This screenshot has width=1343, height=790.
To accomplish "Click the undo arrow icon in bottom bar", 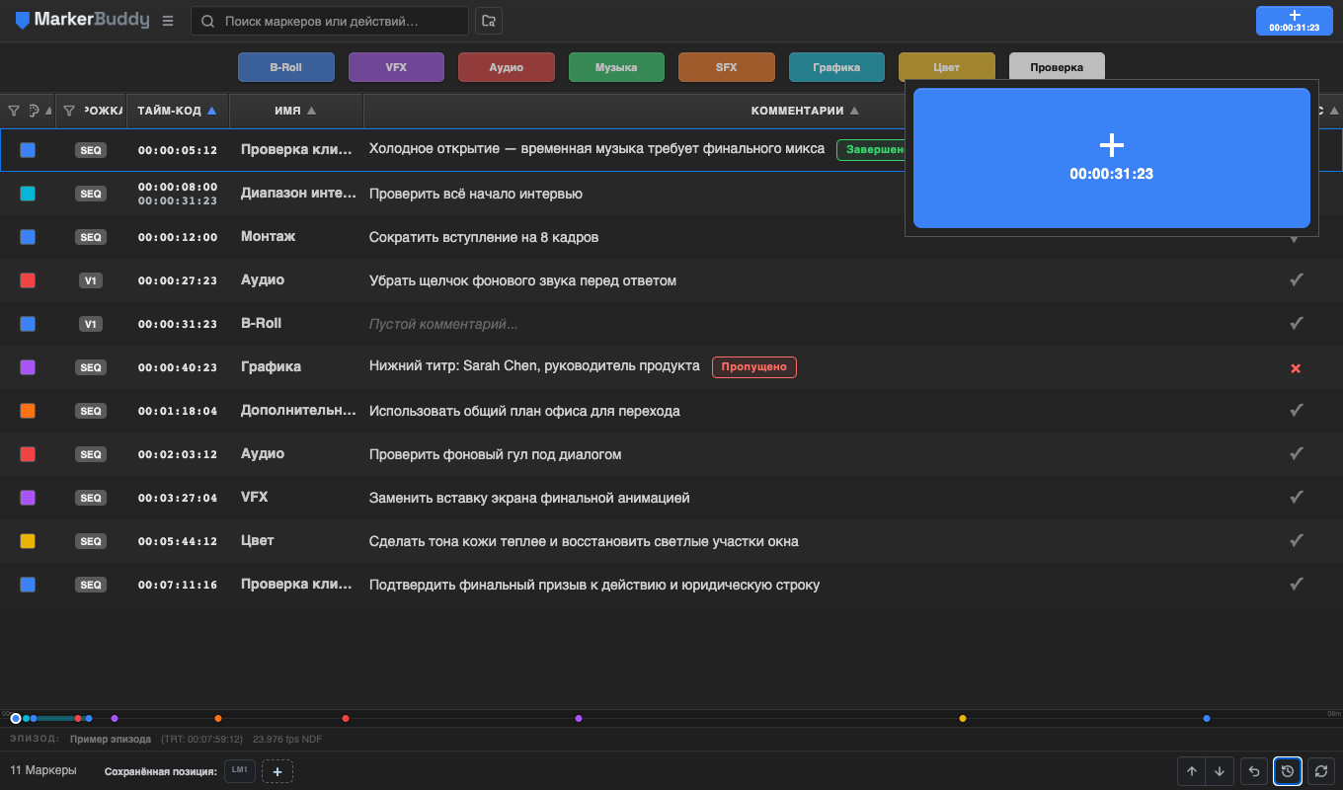I will pyautogui.click(x=1254, y=771).
